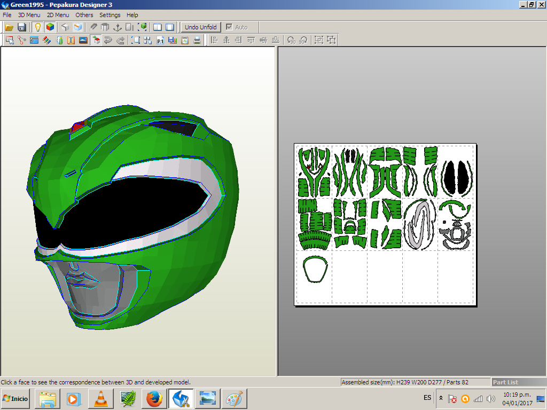This screenshot has height=410, width=547.
Task: Rotate counterclockwise 90 degrees icon
Action: pos(291,40)
